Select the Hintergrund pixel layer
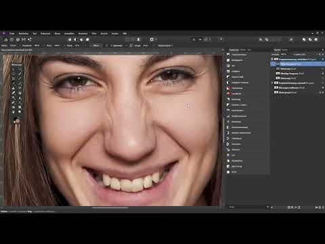The height and width of the screenshot is (244, 325). click(x=297, y=93)
